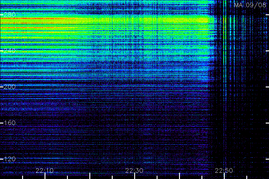The image size is (269, 179).
Task: Click the MA 09/08 date label
Action: click(x=250, y=5)
